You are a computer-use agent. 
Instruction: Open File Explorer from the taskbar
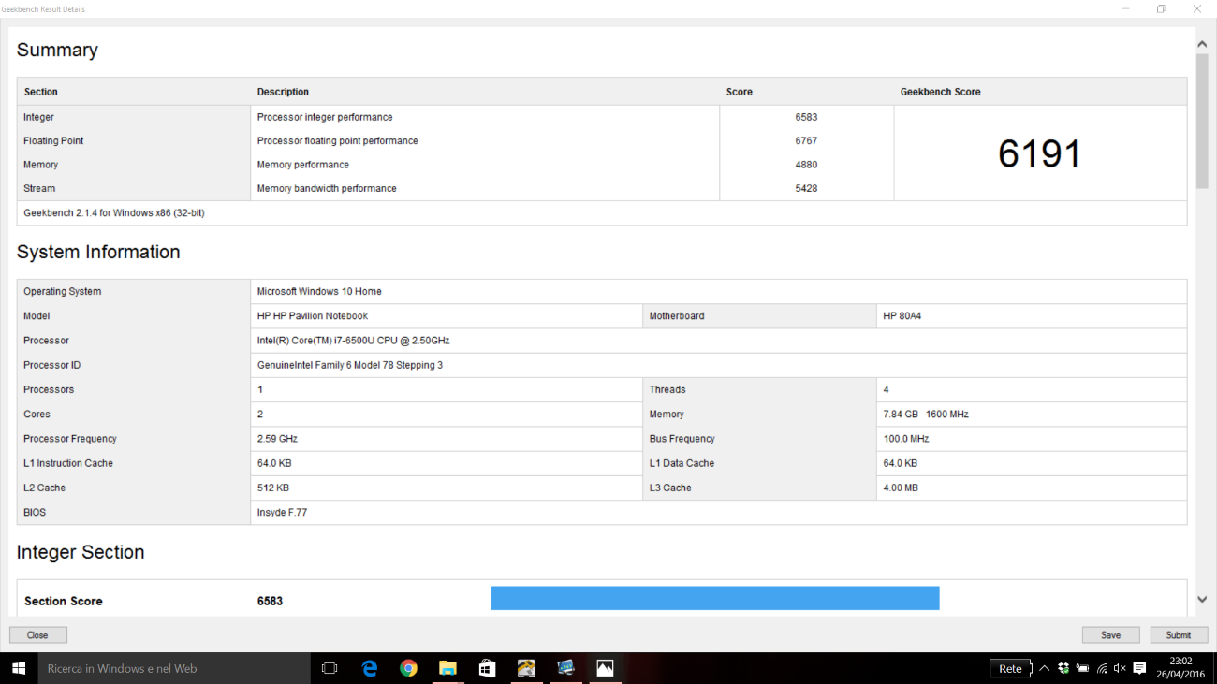pos(447,668)
